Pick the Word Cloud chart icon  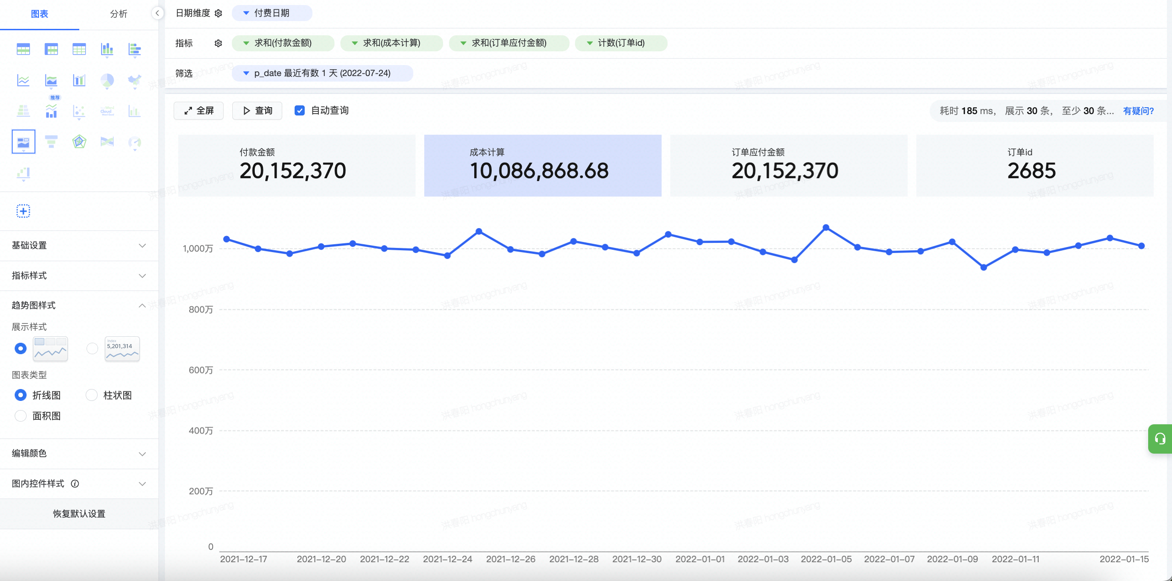tap(107, 111)
